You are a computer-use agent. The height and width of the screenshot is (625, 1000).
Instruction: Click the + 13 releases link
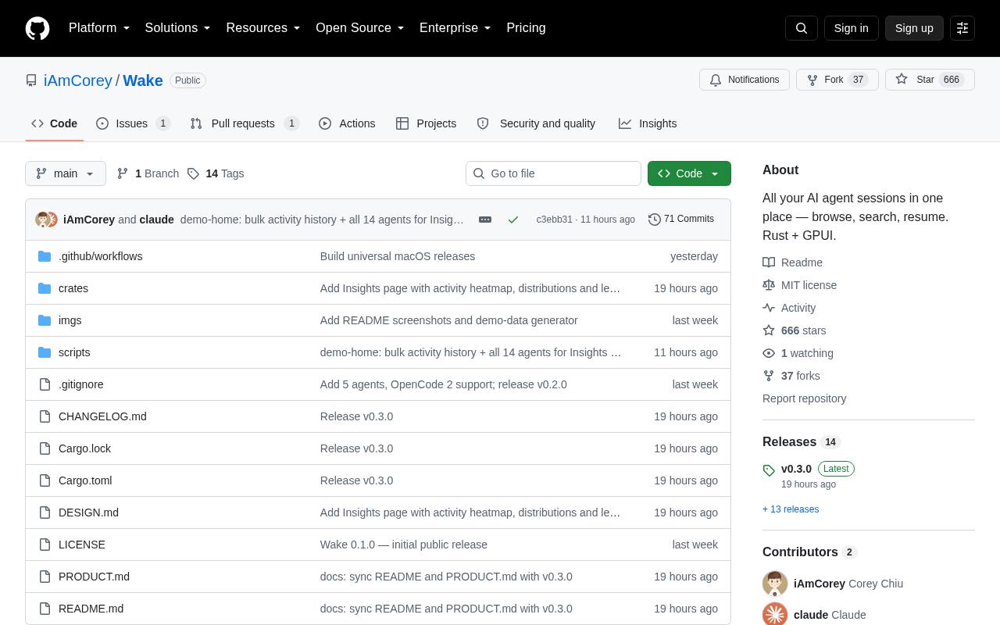(791, 509)
